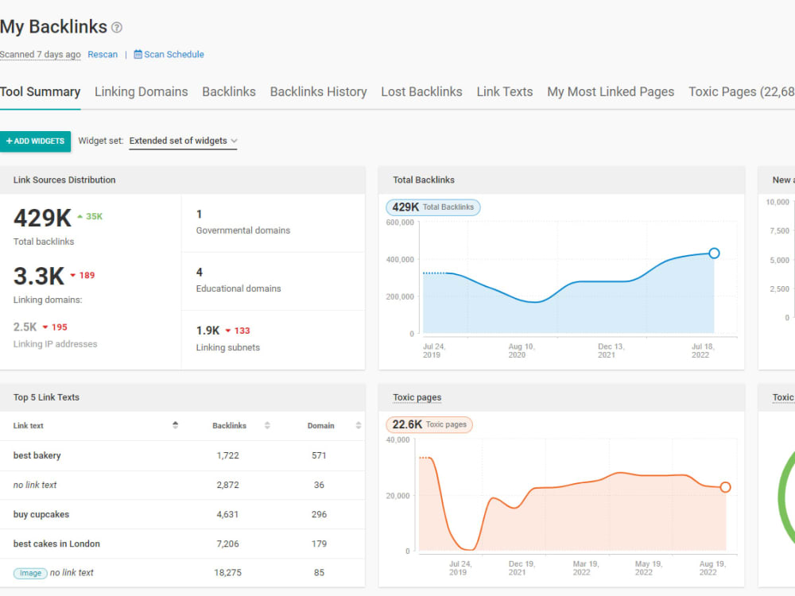The height and width of the screenshot is (596, 795).
Task: Click the red down arrow beside 195
Action: pyautogui.click(x=45, y=327)
